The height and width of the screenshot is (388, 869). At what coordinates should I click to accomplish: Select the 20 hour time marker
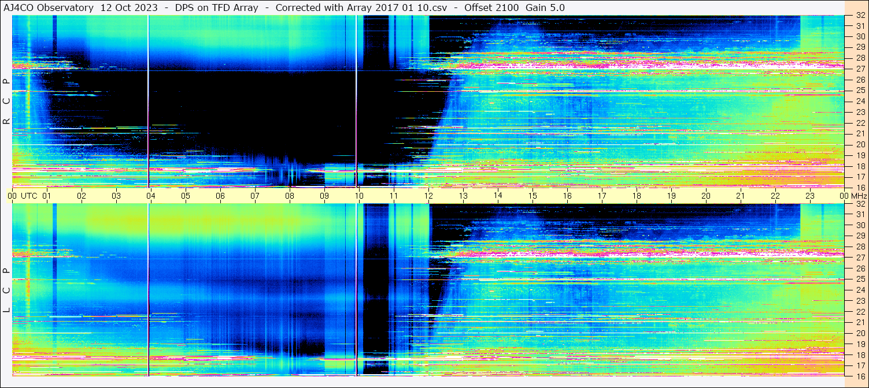click(x=705, y=196)
